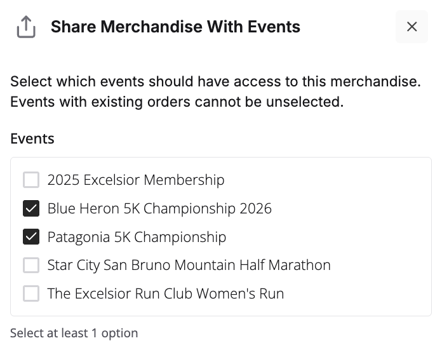Click the "Patagonia 5K Championship" label text
Image resolution: width=442 pixels, height=357 pixels.
pyautogui.click(x=137, y=237)
